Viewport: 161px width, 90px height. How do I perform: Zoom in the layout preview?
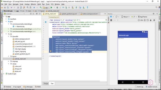point(145,20)
